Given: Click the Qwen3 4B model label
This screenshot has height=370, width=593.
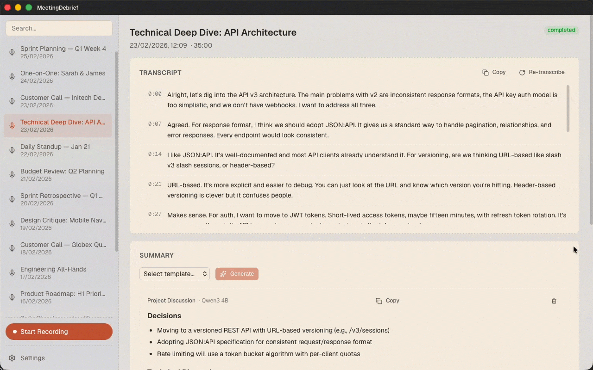Looking at the screenshot, I should (215, 301).
